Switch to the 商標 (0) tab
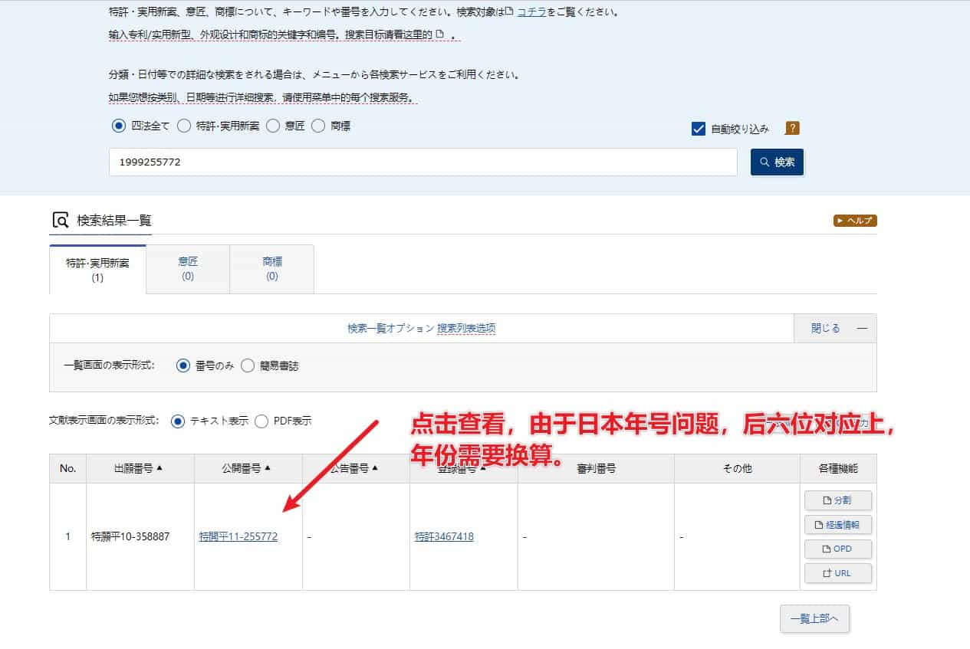This screenshot has width=970, height=649. pyautogui.click(x=272, y=269)
